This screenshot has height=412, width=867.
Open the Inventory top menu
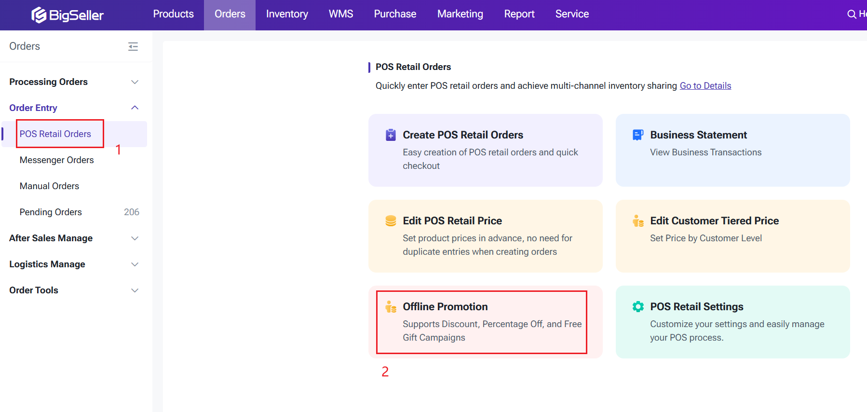coord(287,14)
